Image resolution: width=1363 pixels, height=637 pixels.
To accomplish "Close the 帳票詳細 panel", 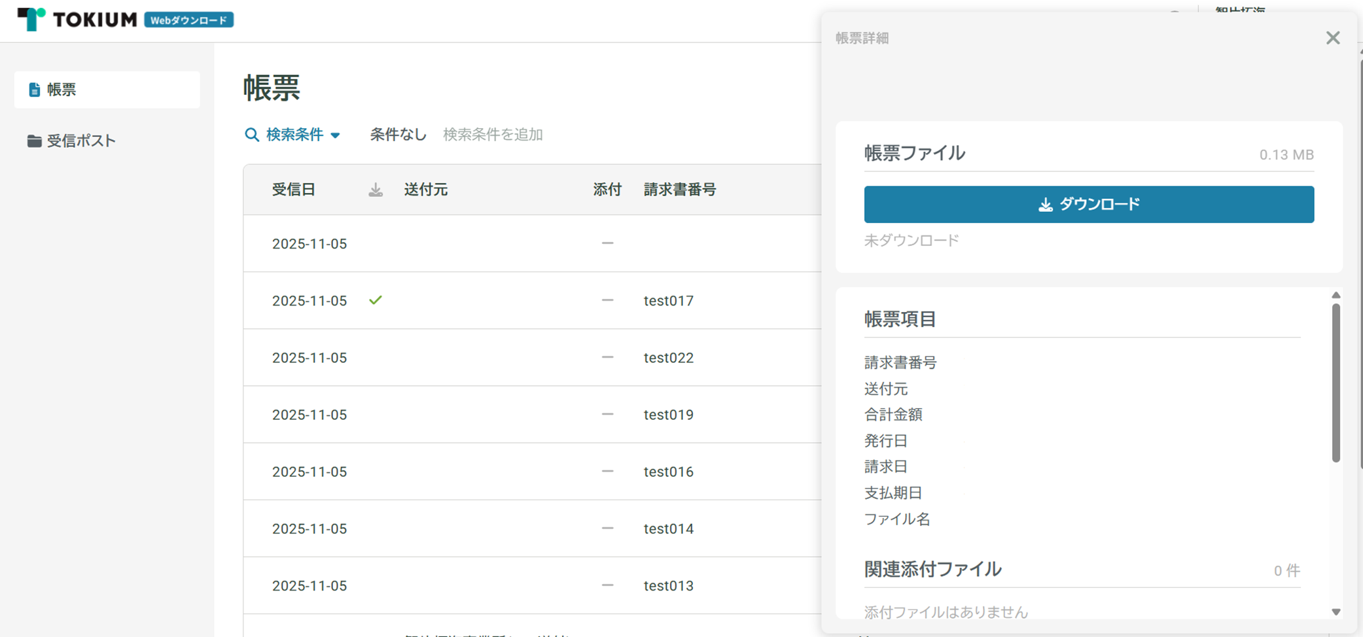I will (1332, 38).
